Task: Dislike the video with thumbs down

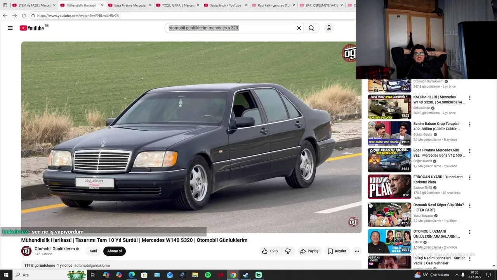Action: click(x=288, y=251)
